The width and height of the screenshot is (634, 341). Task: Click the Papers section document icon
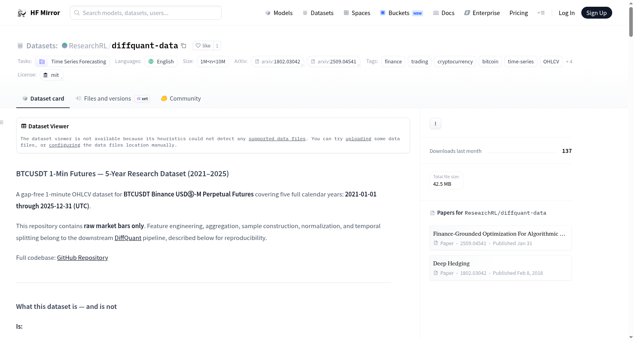click(432, 213)
